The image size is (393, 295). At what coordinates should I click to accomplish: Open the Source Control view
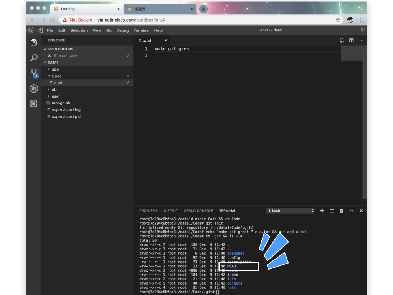pyautogui.click(x=34, y=73)
